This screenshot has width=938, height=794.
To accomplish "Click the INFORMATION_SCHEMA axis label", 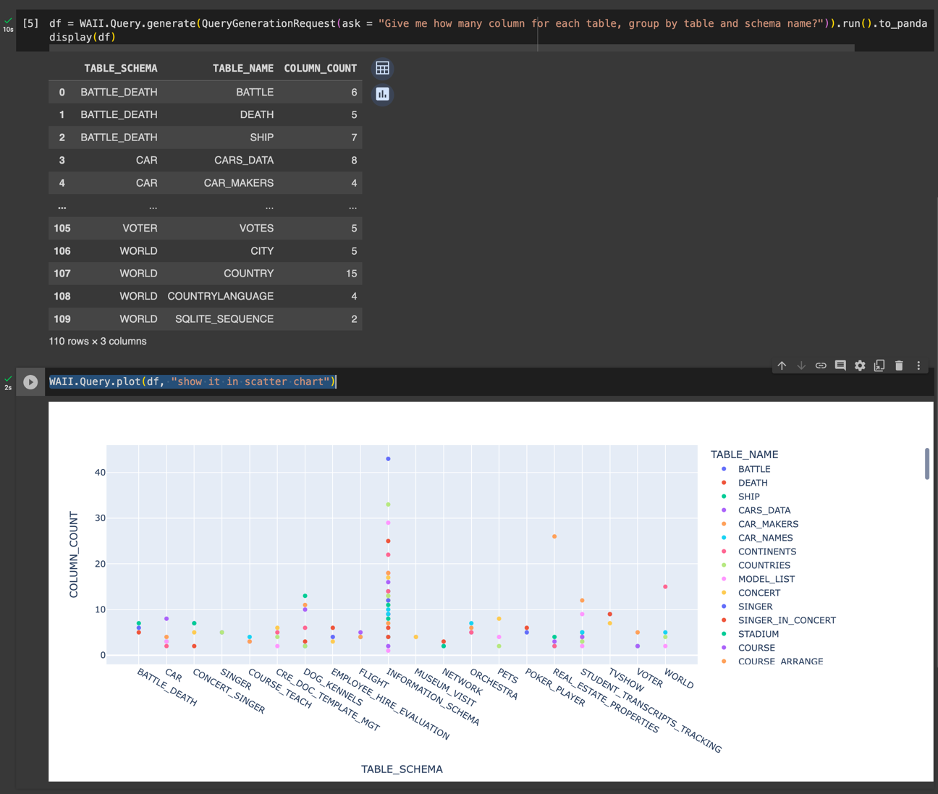I will (x=433, y=697).
